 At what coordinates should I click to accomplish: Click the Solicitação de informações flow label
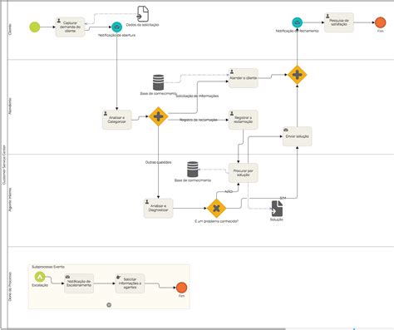197,96
